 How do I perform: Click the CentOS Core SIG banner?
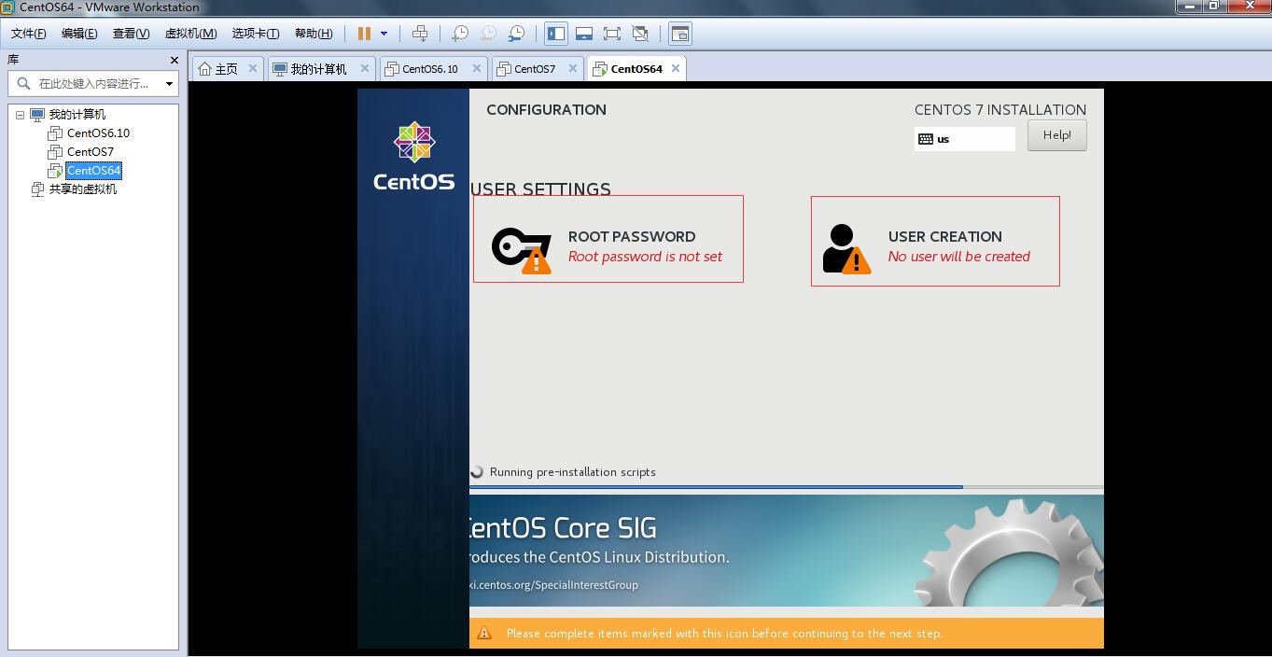pos(787,551)
